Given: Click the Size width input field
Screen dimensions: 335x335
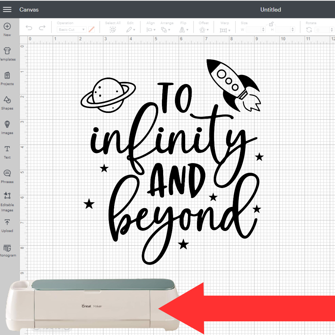Looking at the screenshot, I should click(x=253, y=29).
